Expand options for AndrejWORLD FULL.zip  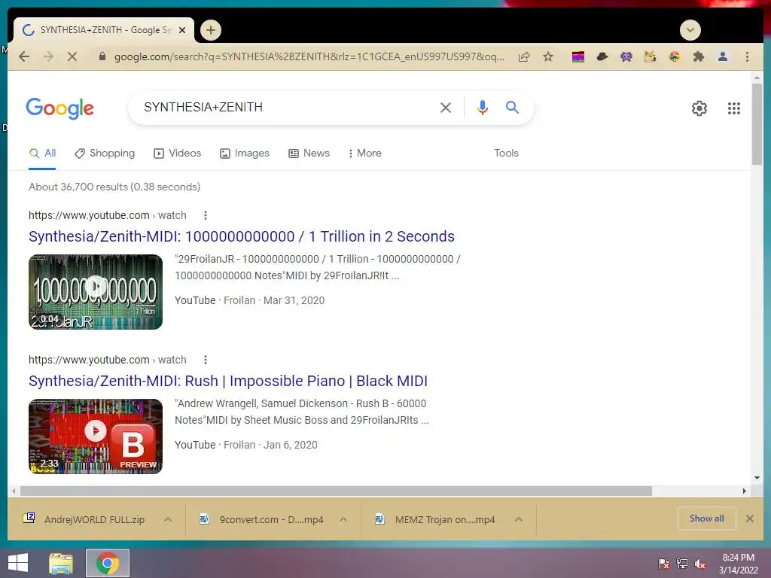click(168, 519)
